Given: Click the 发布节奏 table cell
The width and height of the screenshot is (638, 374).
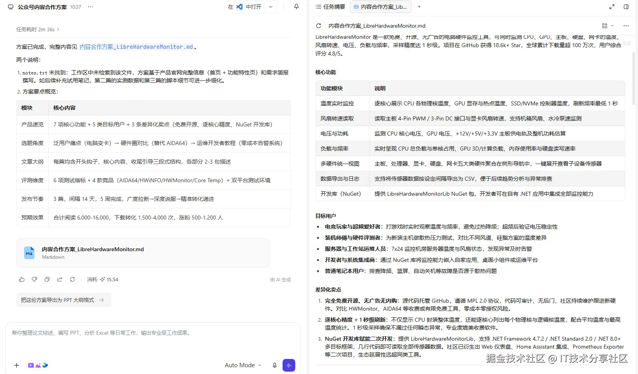Looking at the screenshot, I should pyautogui.click(x=32, y=199).
